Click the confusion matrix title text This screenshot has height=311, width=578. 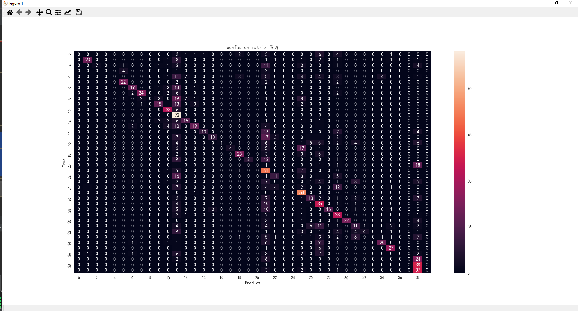tap(252, 47)
